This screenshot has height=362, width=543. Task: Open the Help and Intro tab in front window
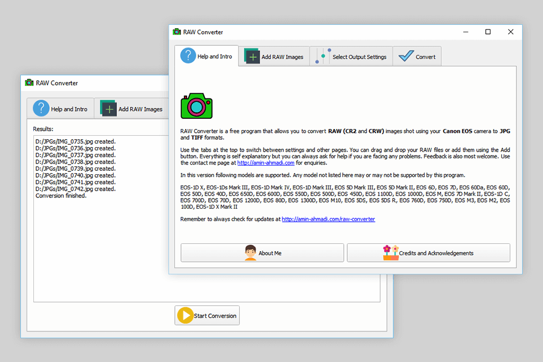pos(206,56)
